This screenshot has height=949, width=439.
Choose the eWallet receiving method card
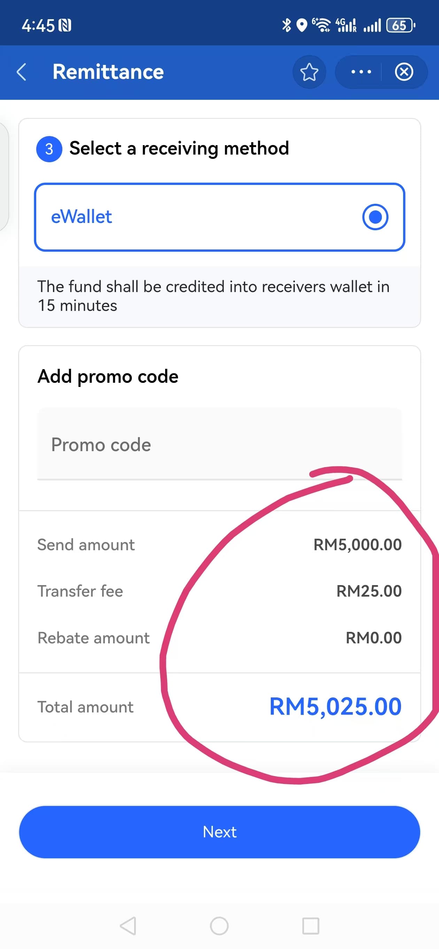click(x=220, y=217)
